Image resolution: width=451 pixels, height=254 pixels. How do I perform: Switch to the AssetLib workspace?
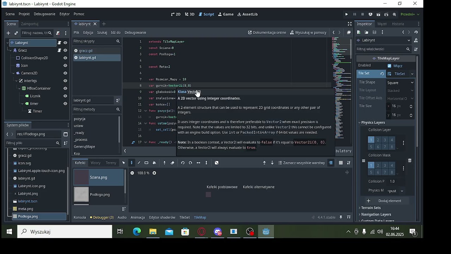pyautogui.click(x=248, y=14)
